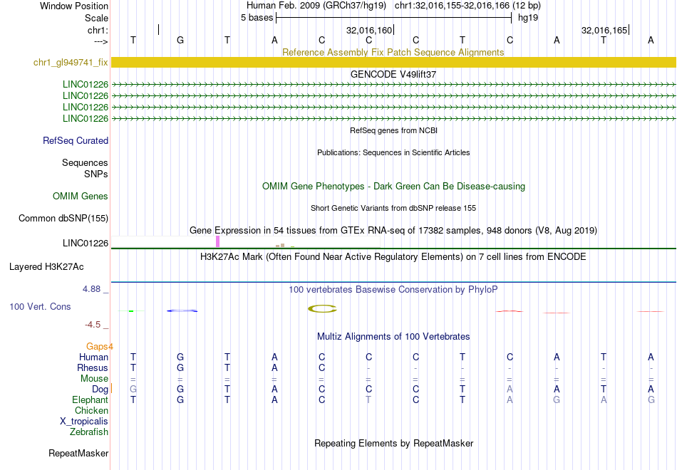Open the Repeating Elements by RepeatMasker title

(394, 443)
